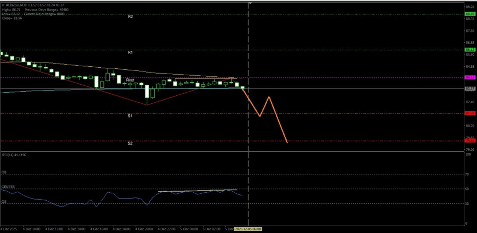Click the CENTER level label in RSI panel
477x233 pixels.
coord(8,187)
